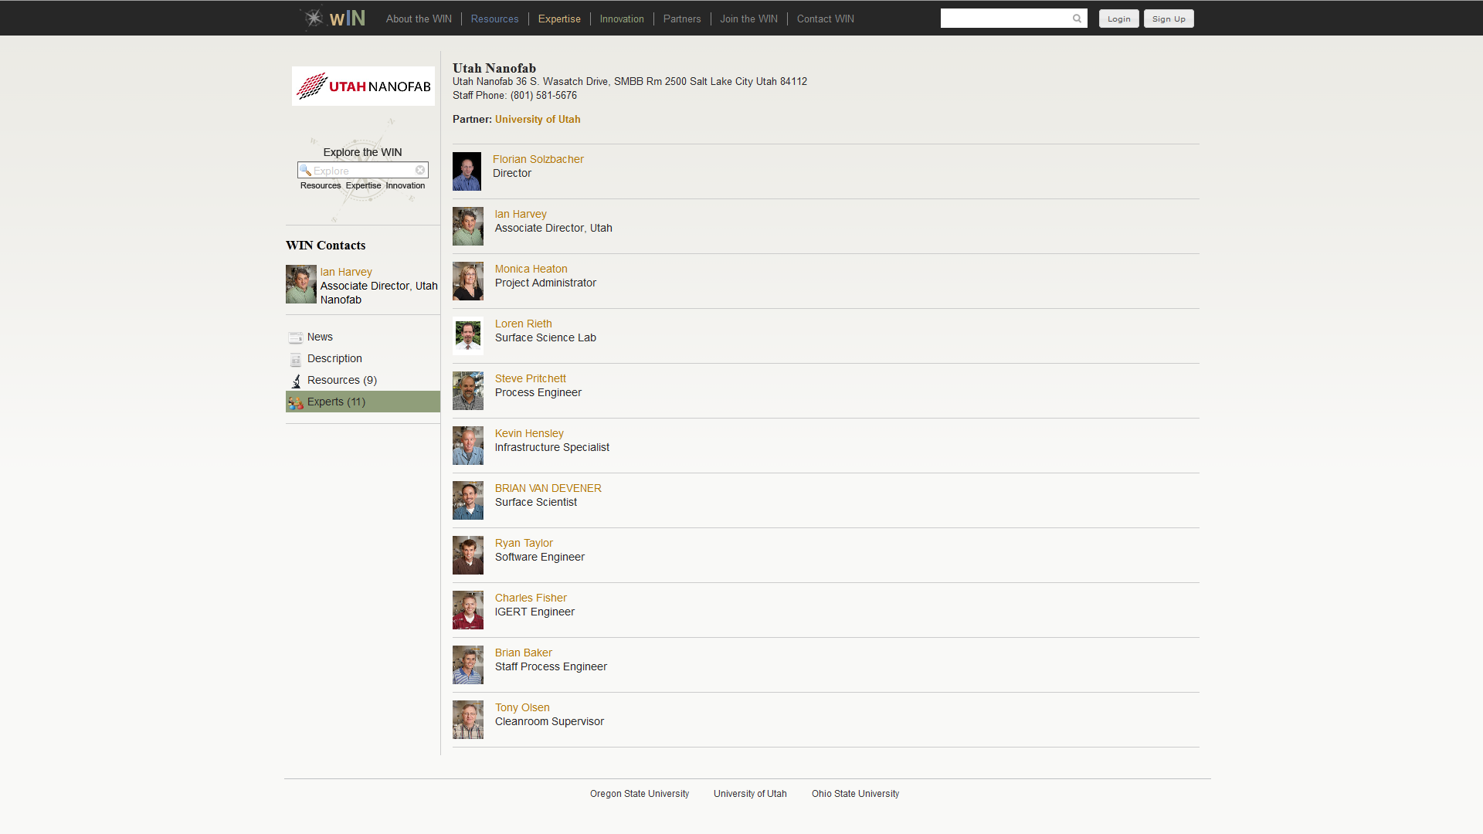Open About the WIN menu
Screen dimensions: 1483x834
tap(419, 19)
